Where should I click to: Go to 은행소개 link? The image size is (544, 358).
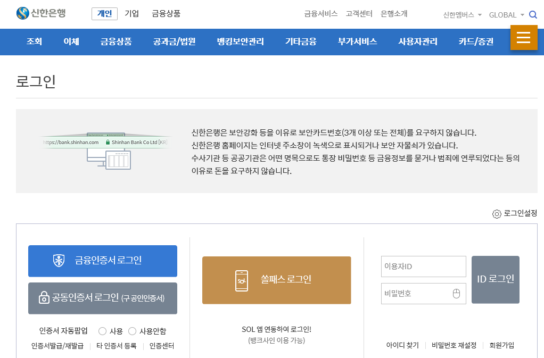tap(394, 13)
